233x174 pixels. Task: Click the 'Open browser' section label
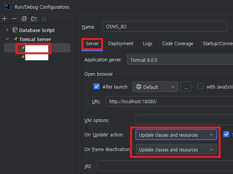click(98, 74)
